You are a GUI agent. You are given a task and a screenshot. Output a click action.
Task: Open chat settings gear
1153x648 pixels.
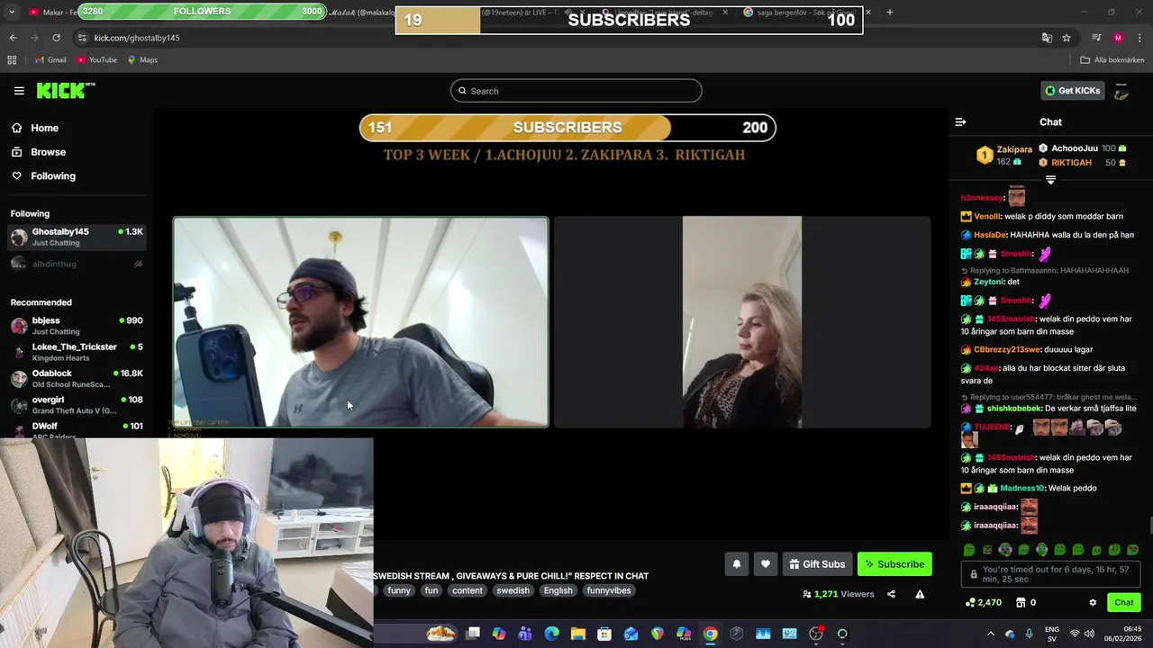coord(1093,603)
